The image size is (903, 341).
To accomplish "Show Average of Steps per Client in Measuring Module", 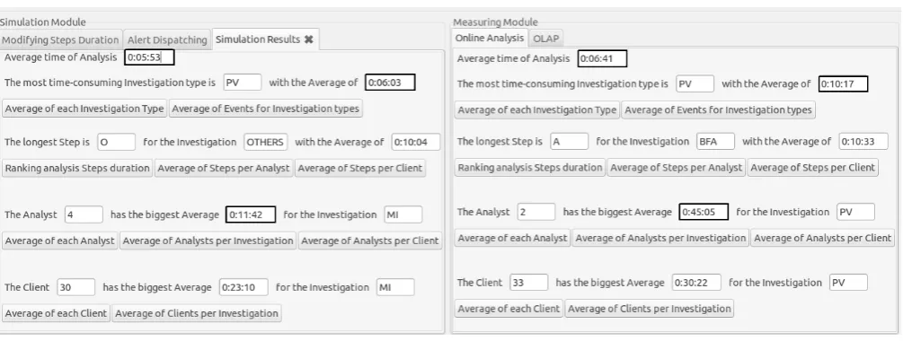I will 812,168.
